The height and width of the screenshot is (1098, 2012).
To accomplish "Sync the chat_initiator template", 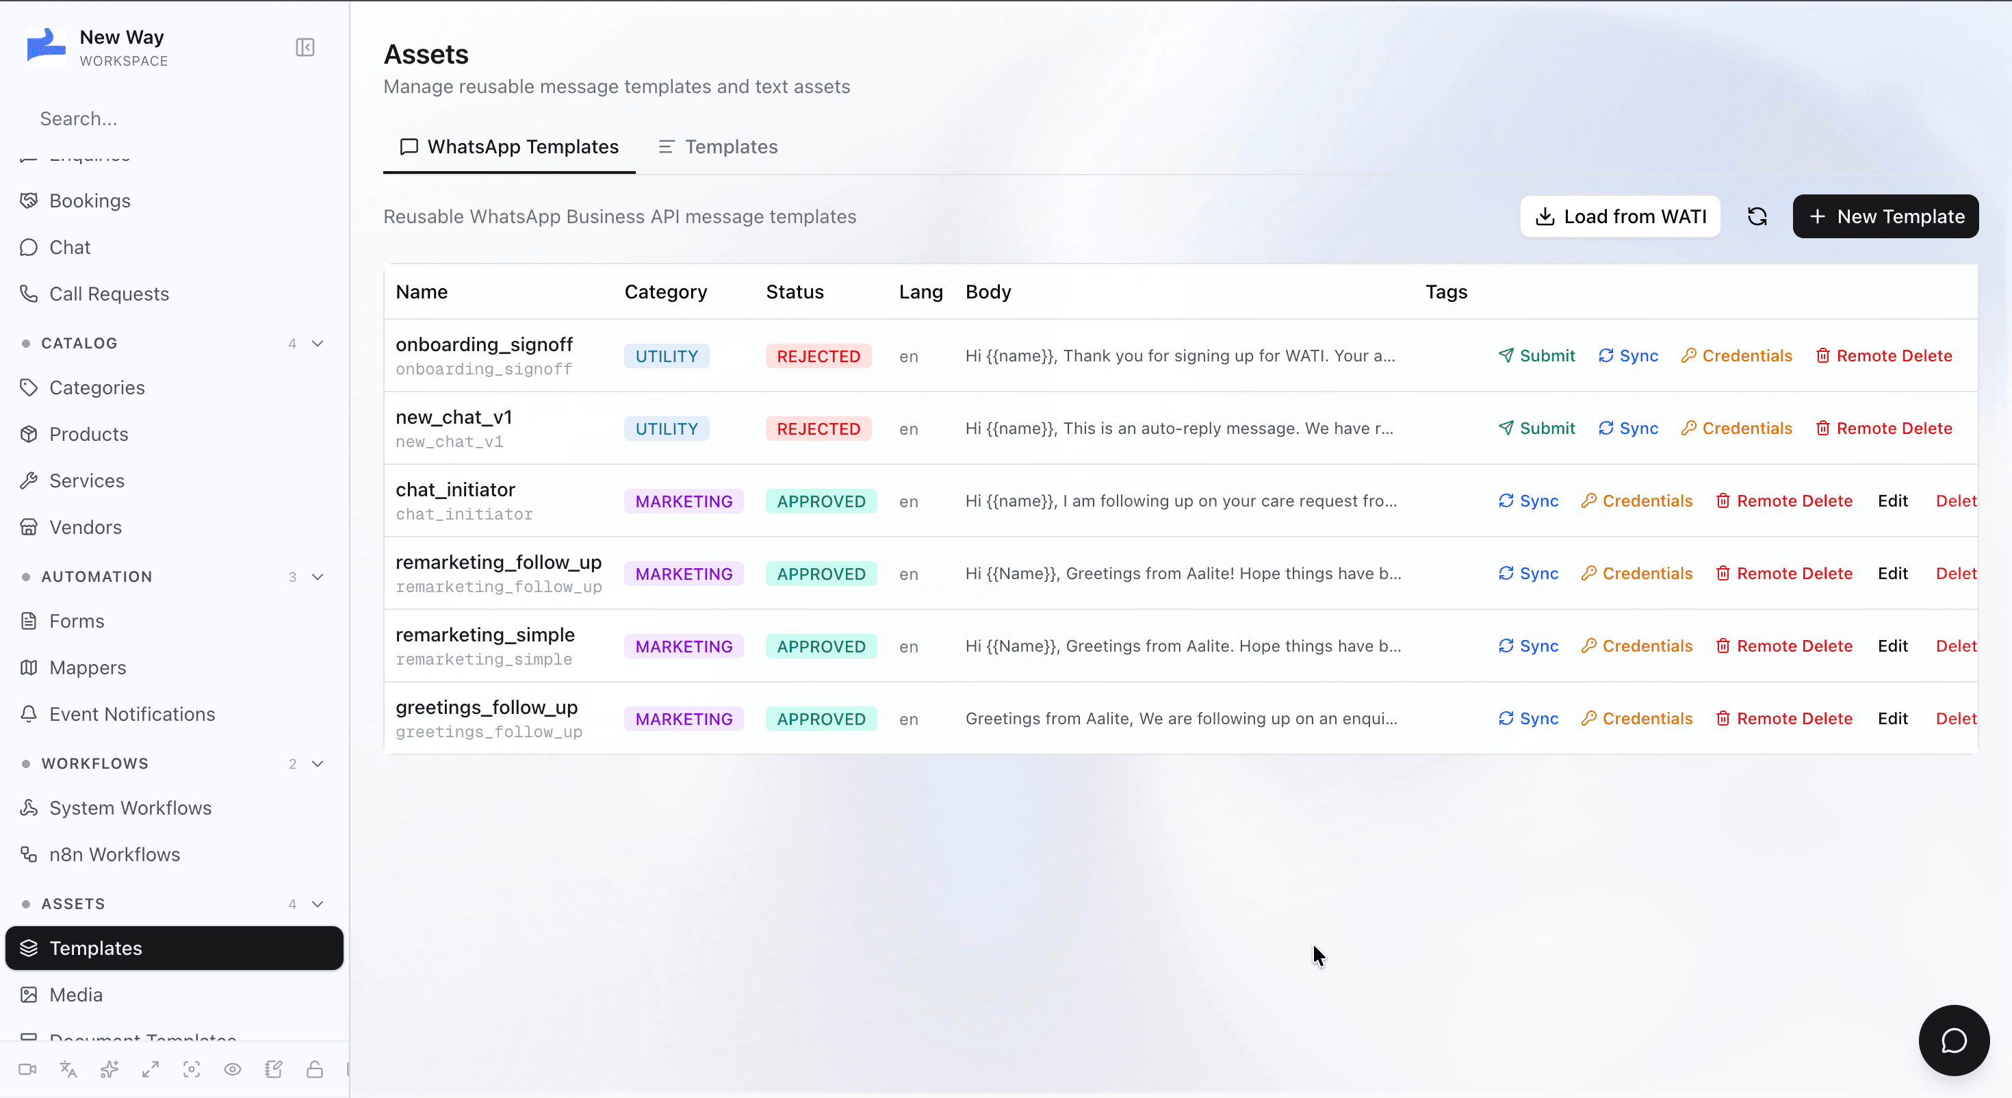I will pyautogui.click(x=1529, y=501).
